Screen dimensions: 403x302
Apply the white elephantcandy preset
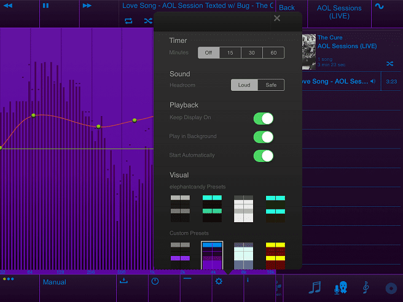click(x=243, y=209)
